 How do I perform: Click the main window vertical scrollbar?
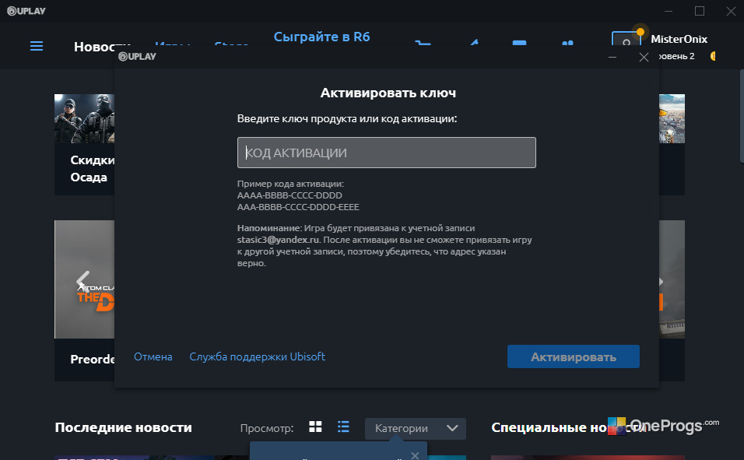click(x=742, y=116)
